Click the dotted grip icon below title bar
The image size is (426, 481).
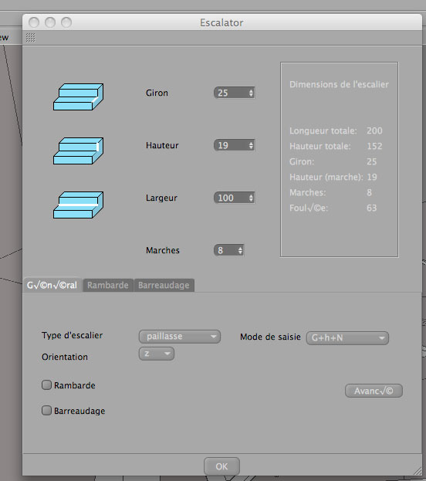pos(30,38)
